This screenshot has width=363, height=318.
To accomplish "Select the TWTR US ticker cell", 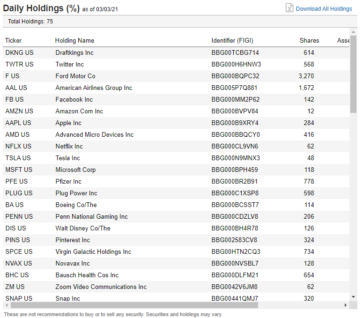I will 20,64.
